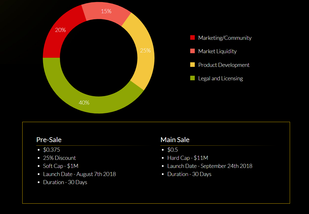Click the green Legal and Licensing legend swatch

[x=192, y=78]
